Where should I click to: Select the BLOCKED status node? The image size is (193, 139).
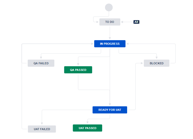click(x=156, y=63)
